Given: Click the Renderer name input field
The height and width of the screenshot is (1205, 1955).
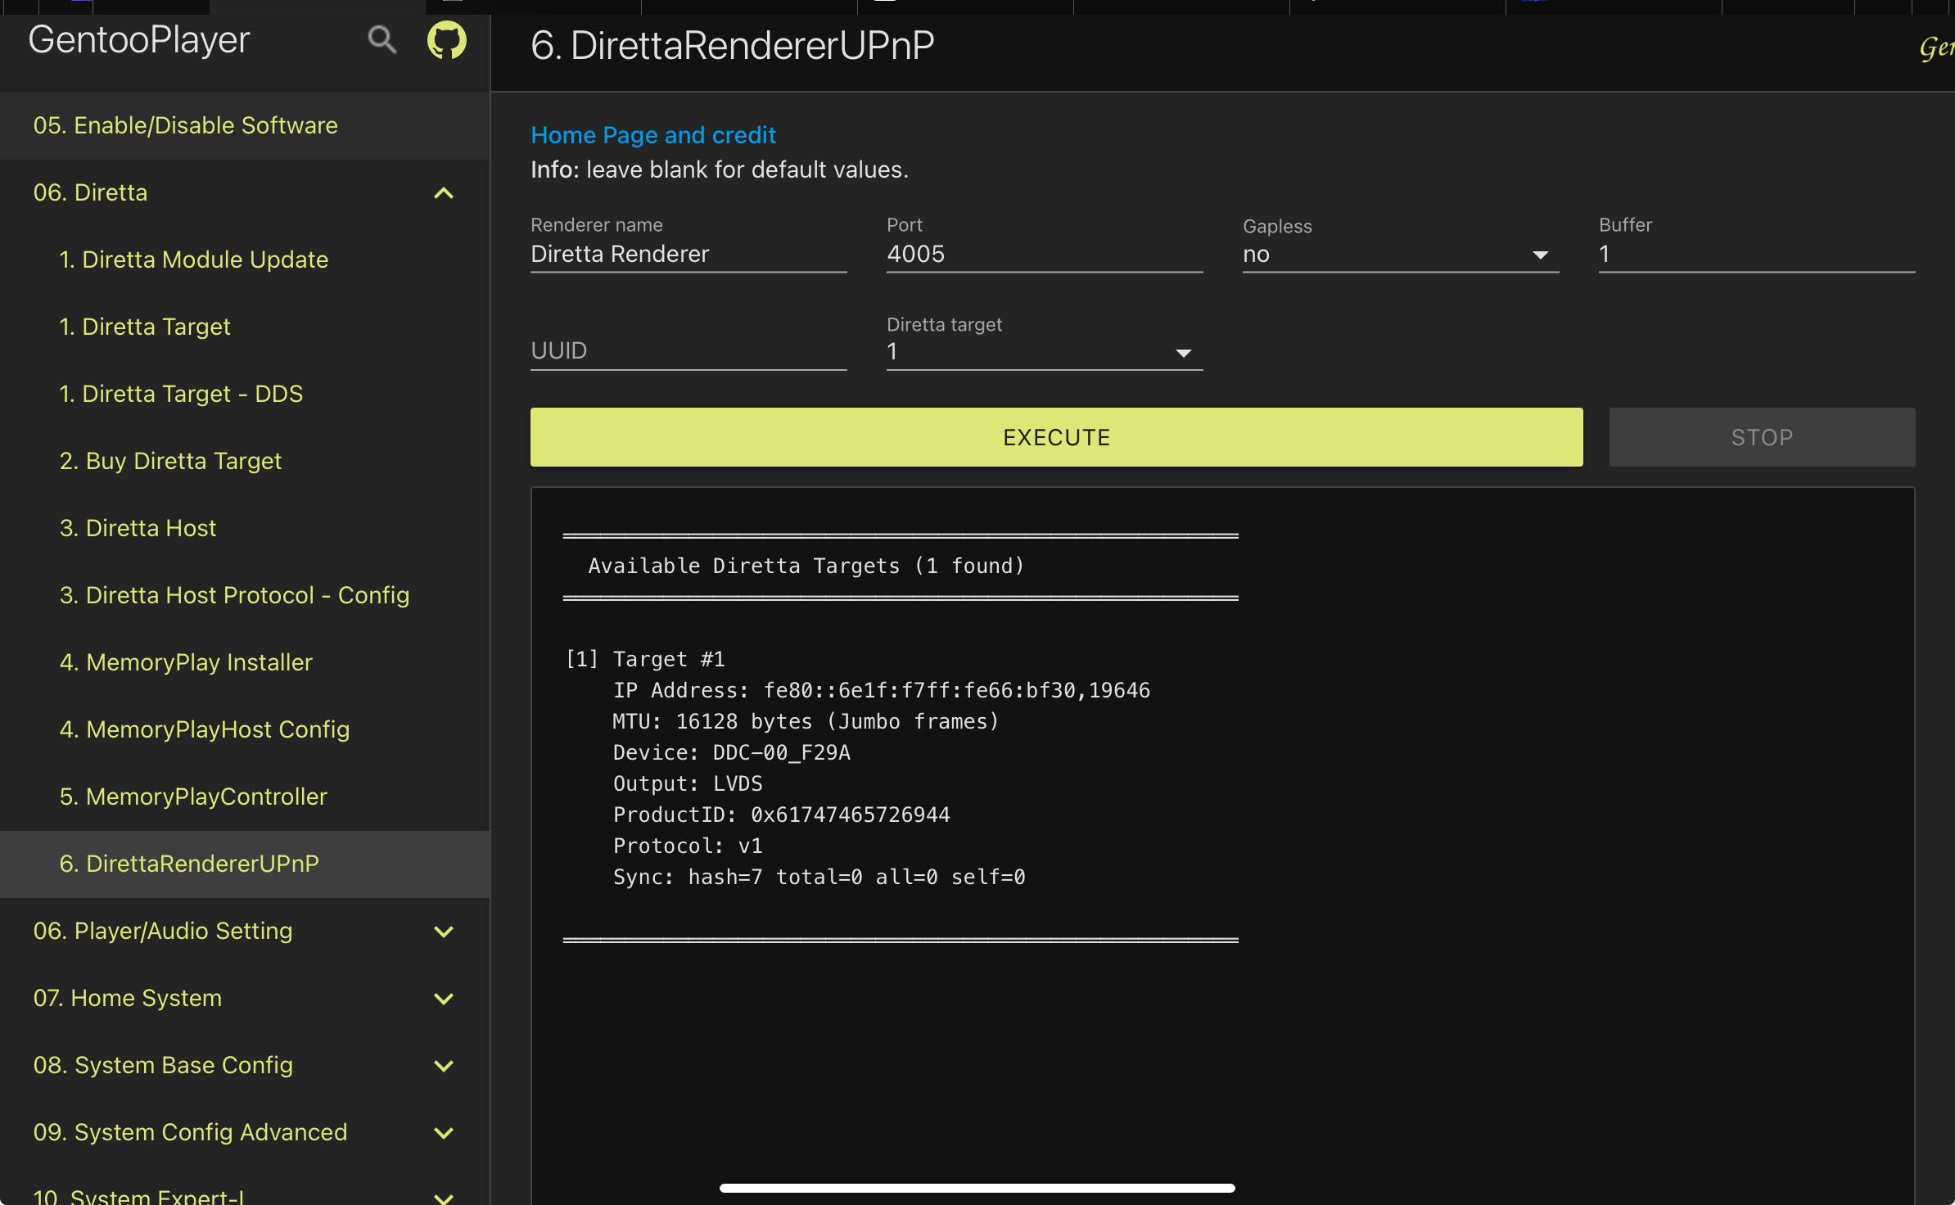Looking at the screenshot, I should pos(688,255).
